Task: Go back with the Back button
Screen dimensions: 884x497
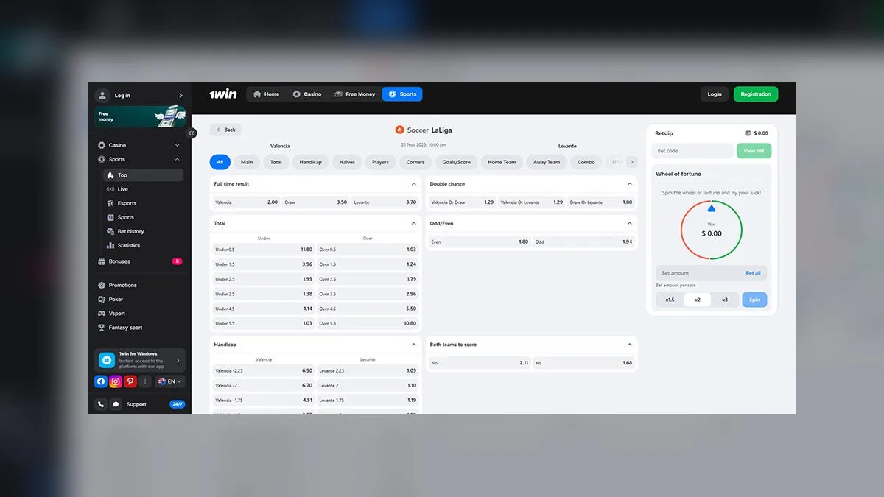Action: 225,130
